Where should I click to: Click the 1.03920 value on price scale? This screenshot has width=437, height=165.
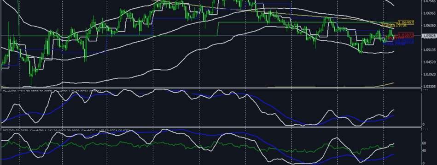click(429, 74)
